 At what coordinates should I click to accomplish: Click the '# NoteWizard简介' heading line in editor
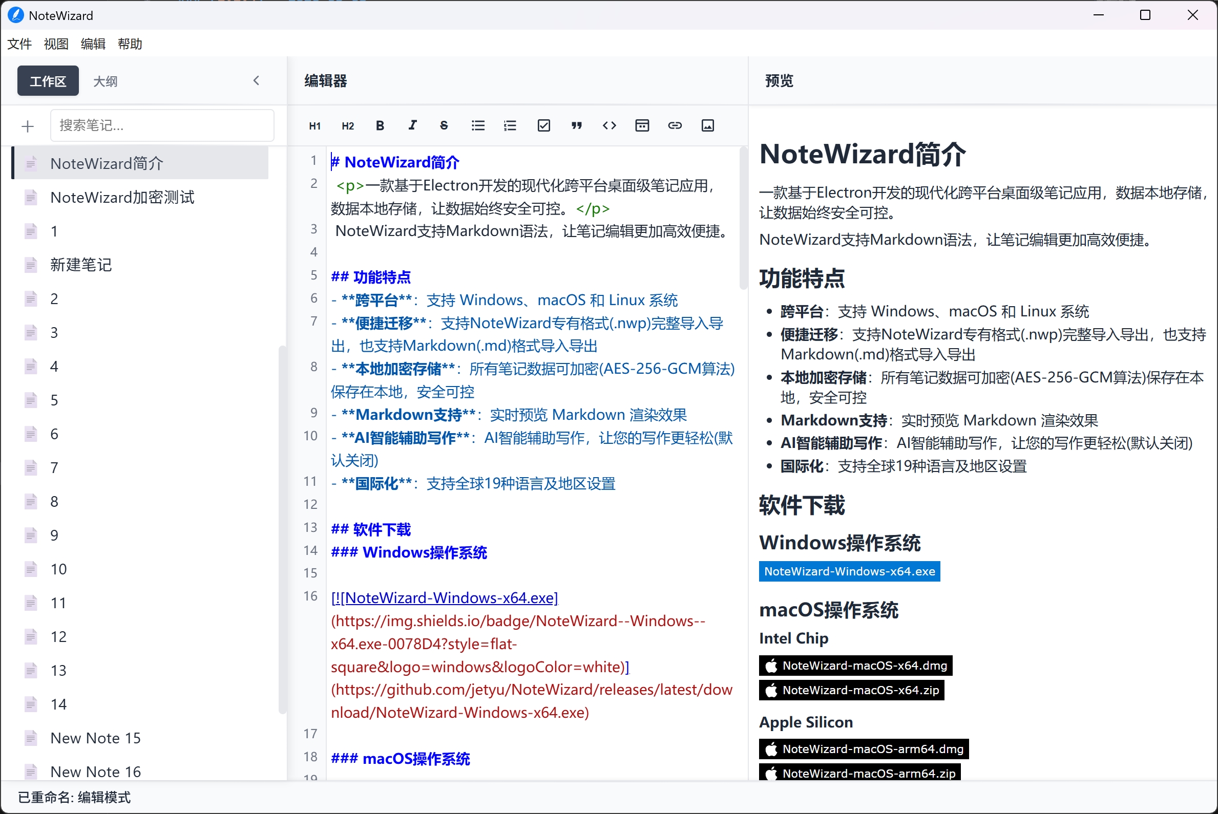point(395,162)
